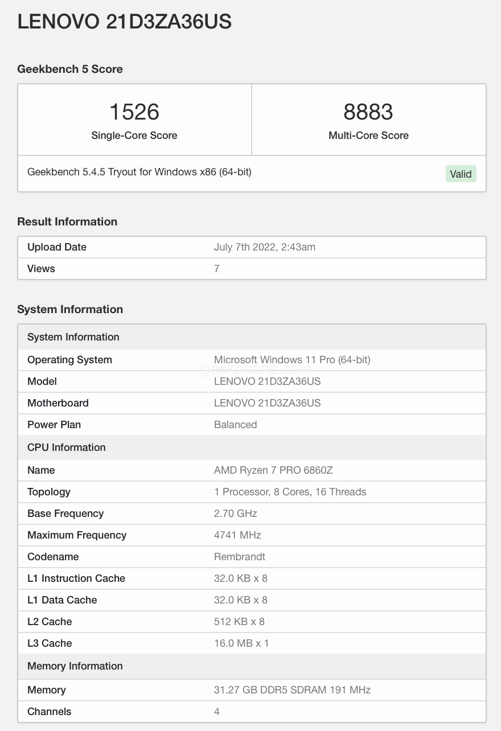This screenshot has width=501, height=731.
Task: Click the System Information section heading
Action: [70, 309]
